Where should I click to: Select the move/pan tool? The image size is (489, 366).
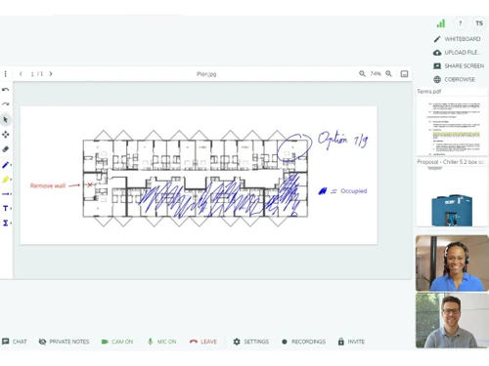(x=6, y=135)
